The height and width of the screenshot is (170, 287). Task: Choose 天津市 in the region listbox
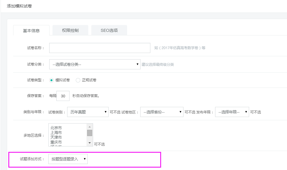(x=56, y=137)
